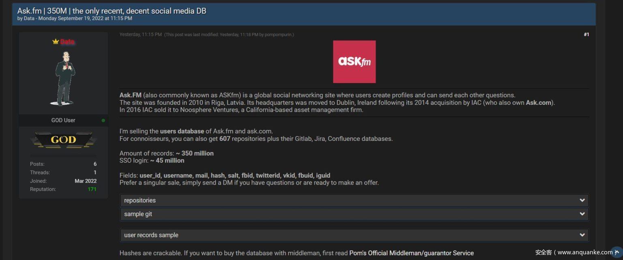Click the user's avatar image
Screen dimensions: 623x260
64,79
